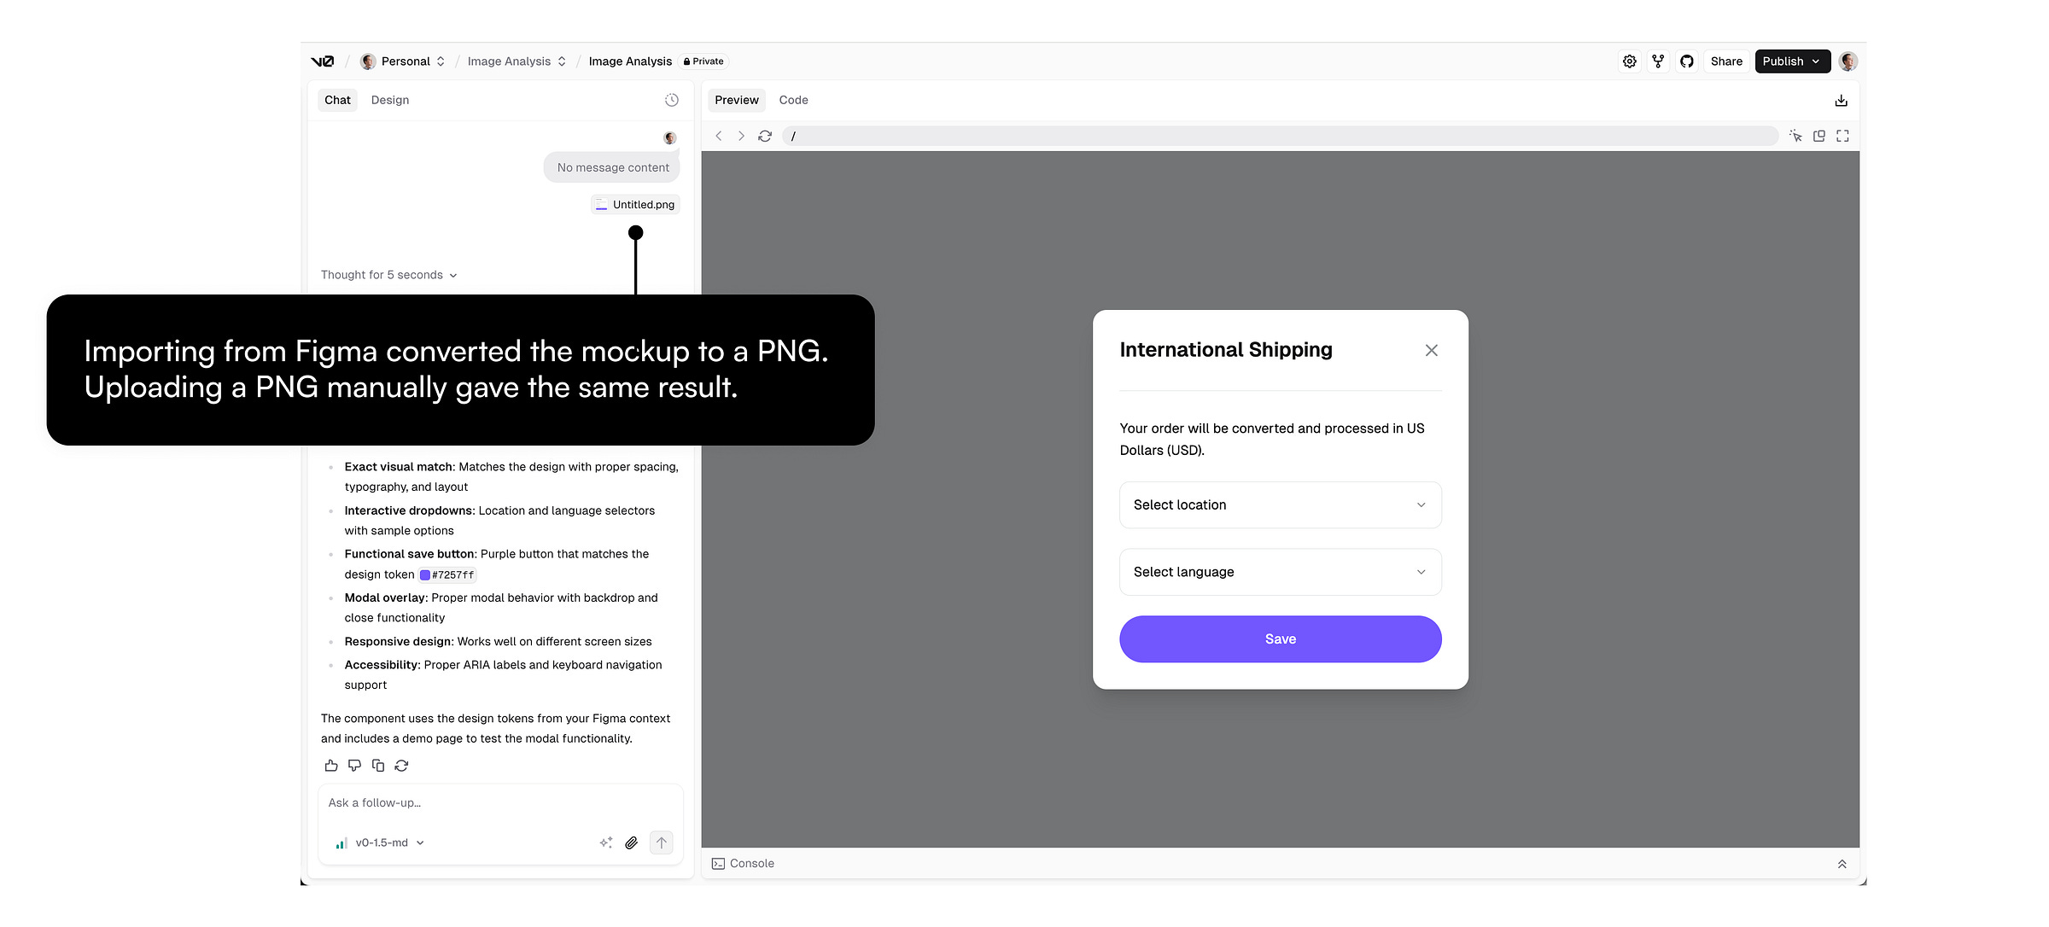Open the GitHub integration icon
Image resolution: width=2049 pixels, height=927 pixels.
click(x=1686, y=61)
